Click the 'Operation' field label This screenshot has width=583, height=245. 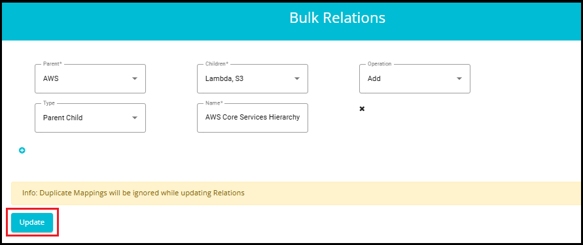tap(380, 64)
